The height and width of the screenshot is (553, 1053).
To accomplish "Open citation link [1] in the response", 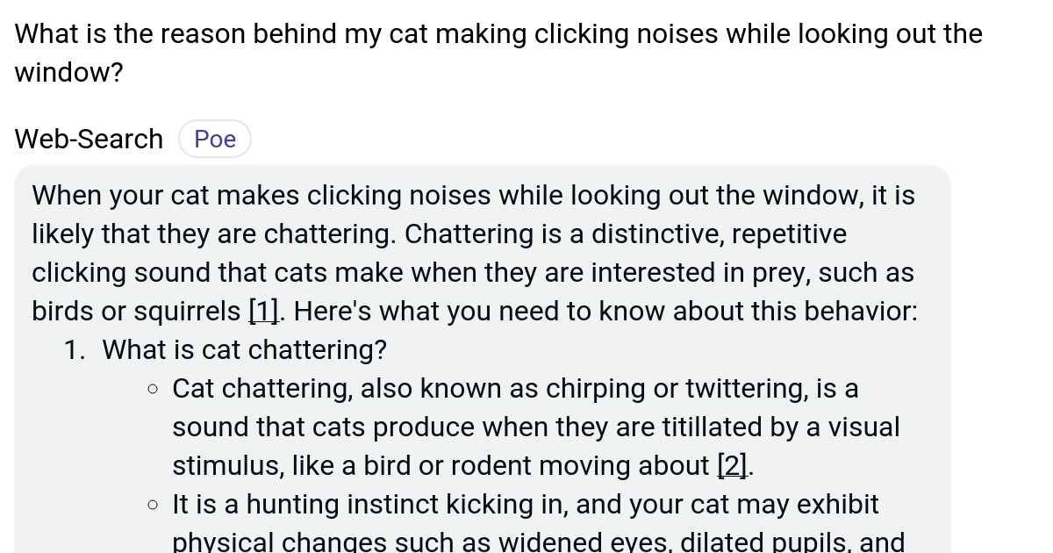I will click(264, 311).
